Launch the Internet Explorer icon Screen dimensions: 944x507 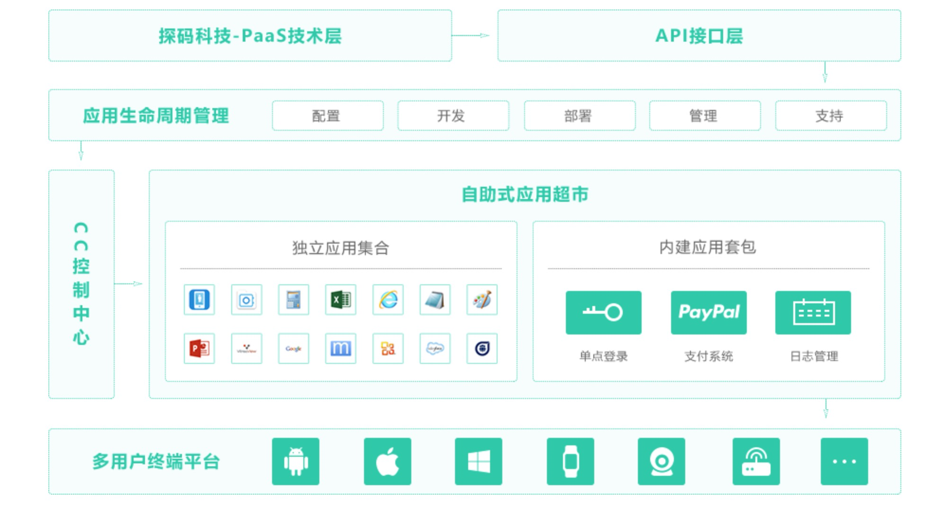point(388,299)
